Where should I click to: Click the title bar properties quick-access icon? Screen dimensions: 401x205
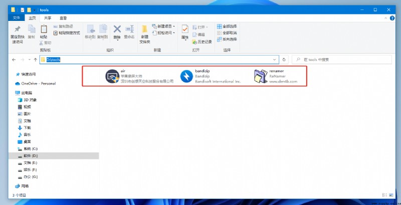click(x=22, y=10)
